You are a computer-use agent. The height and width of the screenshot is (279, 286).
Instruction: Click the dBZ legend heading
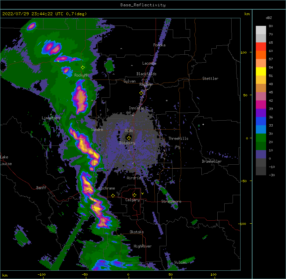(x=269, y=18)
